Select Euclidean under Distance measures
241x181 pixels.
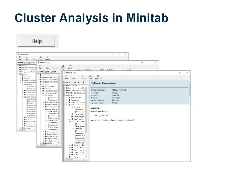(94, 93)
